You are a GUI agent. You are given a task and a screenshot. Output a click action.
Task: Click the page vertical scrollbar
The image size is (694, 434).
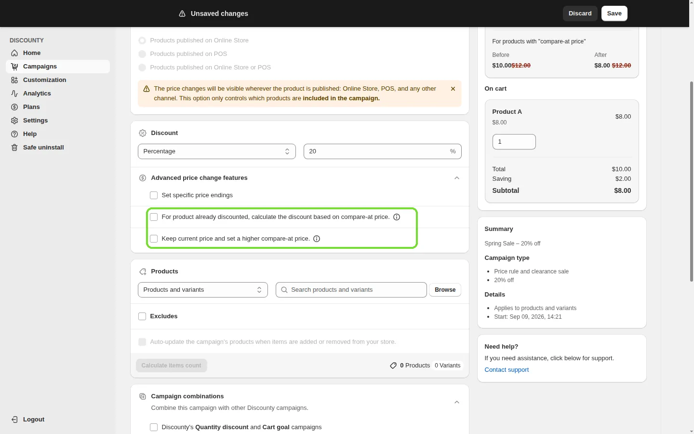[692, 181]
